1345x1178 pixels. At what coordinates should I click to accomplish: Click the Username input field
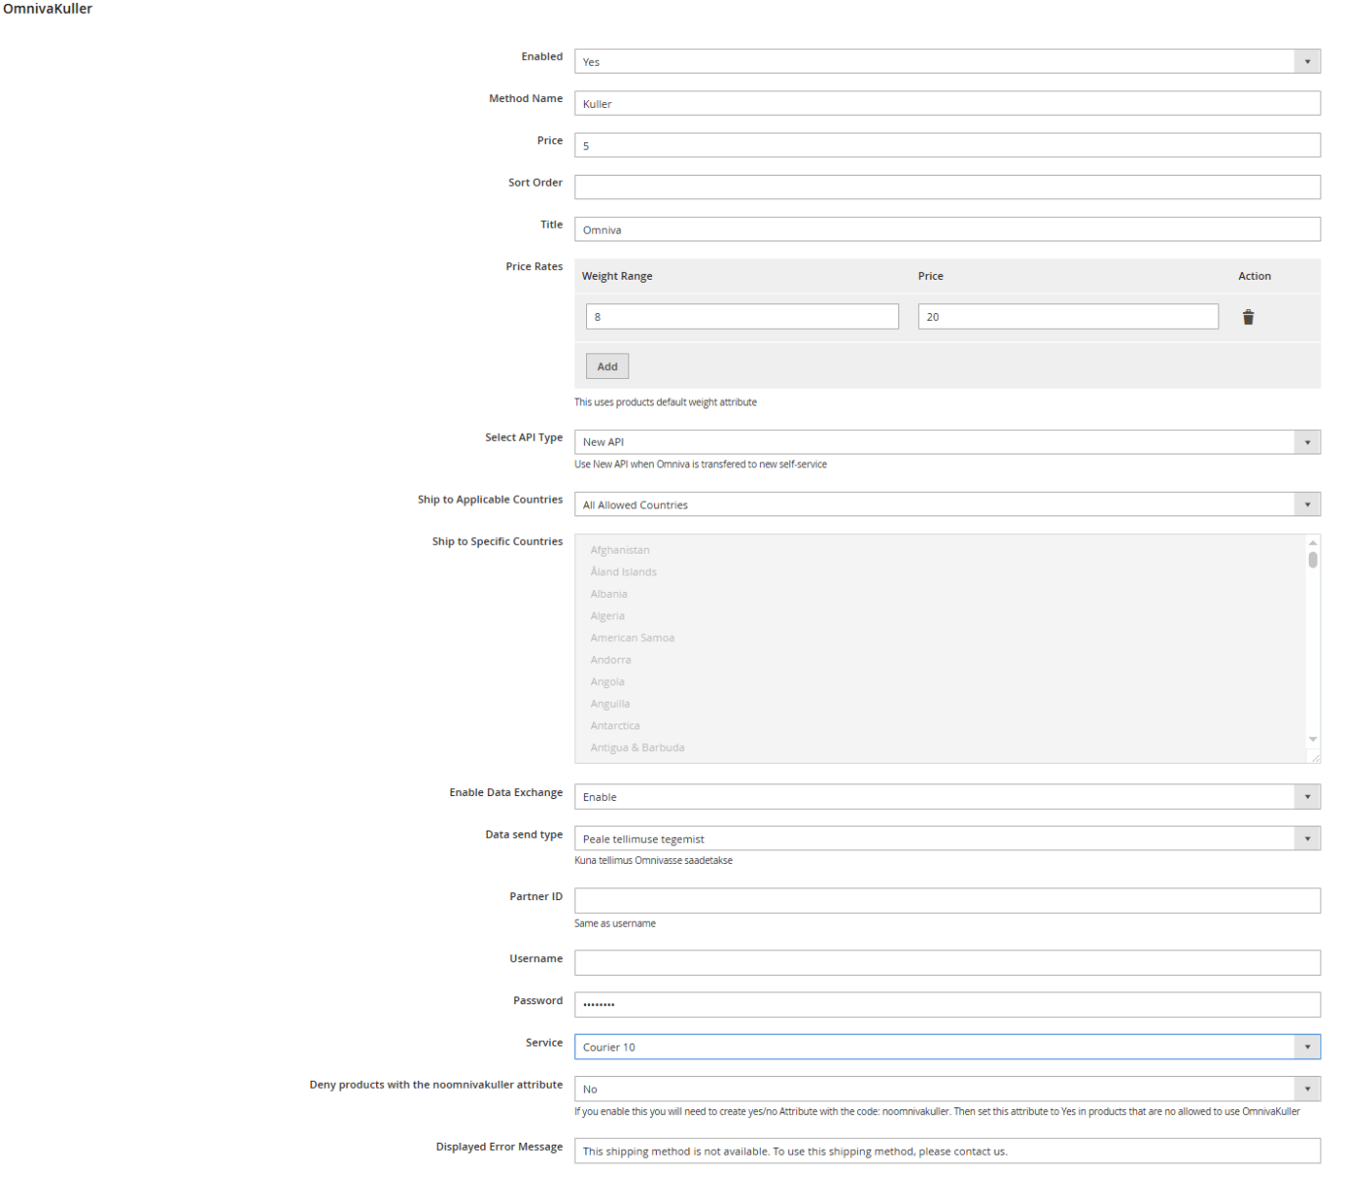pyautogui.click(x=946, y=962)
